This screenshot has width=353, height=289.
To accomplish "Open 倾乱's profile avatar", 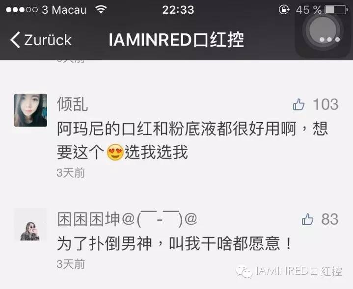I will (x=30, y=110).
